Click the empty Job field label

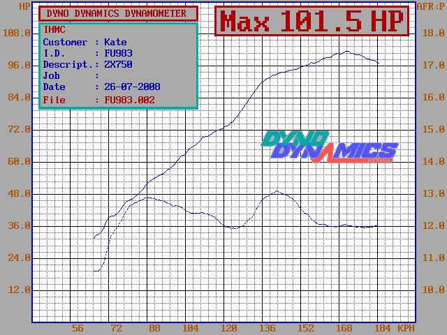tap(51, 75)
